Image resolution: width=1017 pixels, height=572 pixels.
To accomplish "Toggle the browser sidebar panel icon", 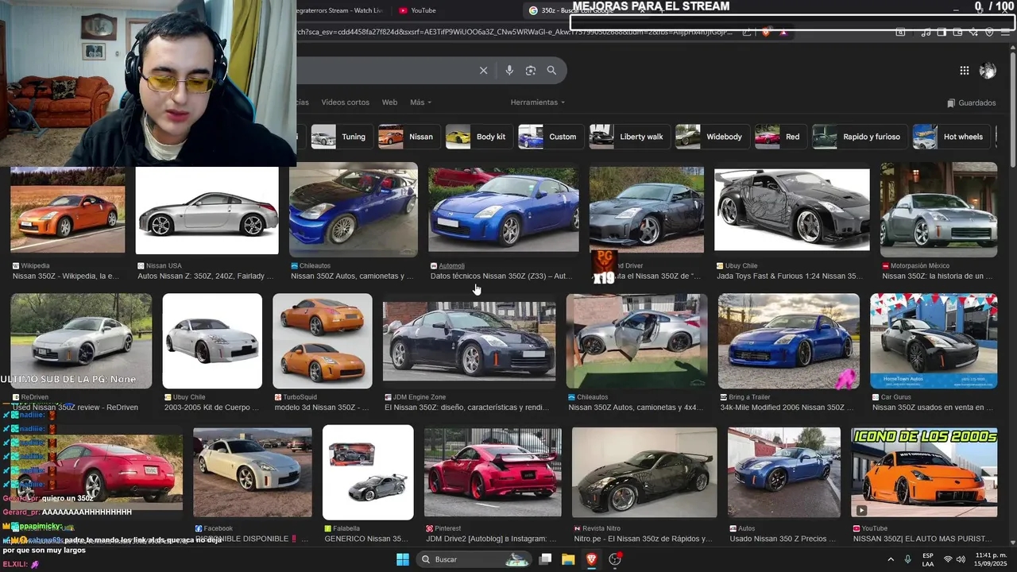I will tap(942, 33).
